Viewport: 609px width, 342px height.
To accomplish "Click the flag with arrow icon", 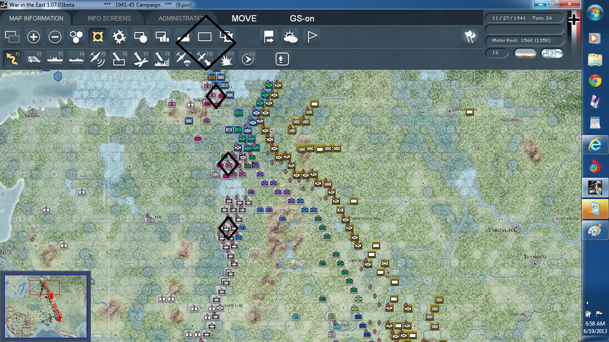I will point(269,37).
